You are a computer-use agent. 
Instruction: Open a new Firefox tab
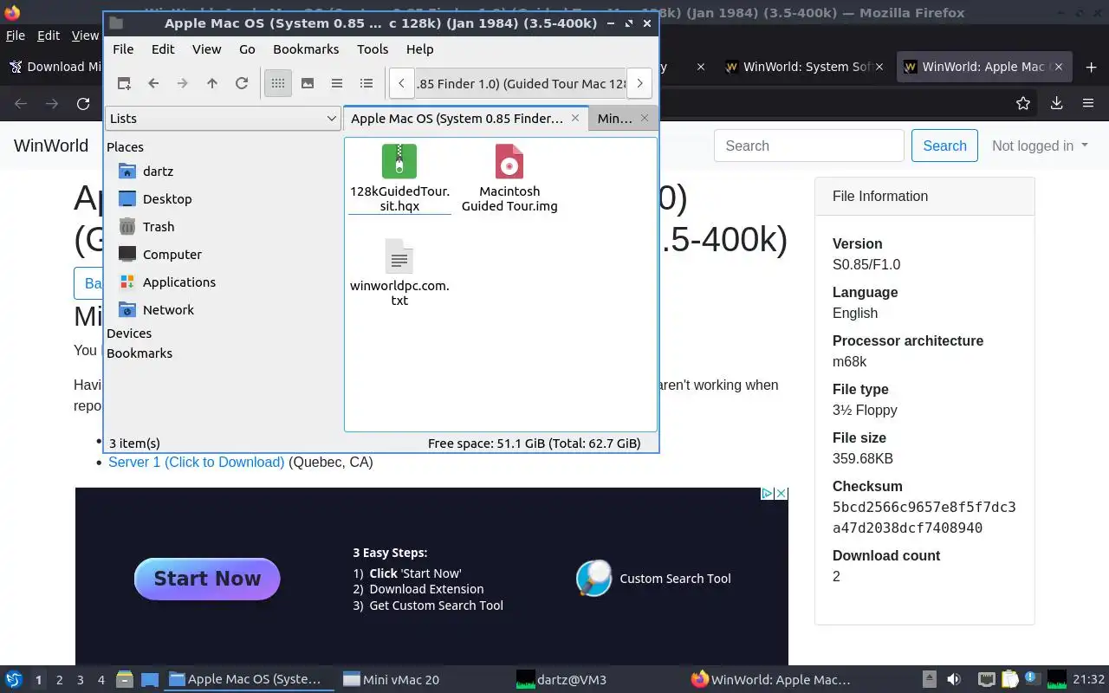[1091, 67]
